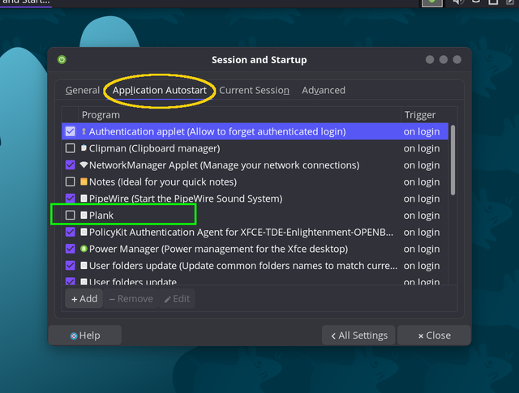This screenshot has width=519, height=393.
Task: Select the Clipman (Clipboard manager) row text
Action: click(155, 148)
